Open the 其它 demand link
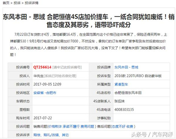Screen dimensions: 176x139 point(65,135)
